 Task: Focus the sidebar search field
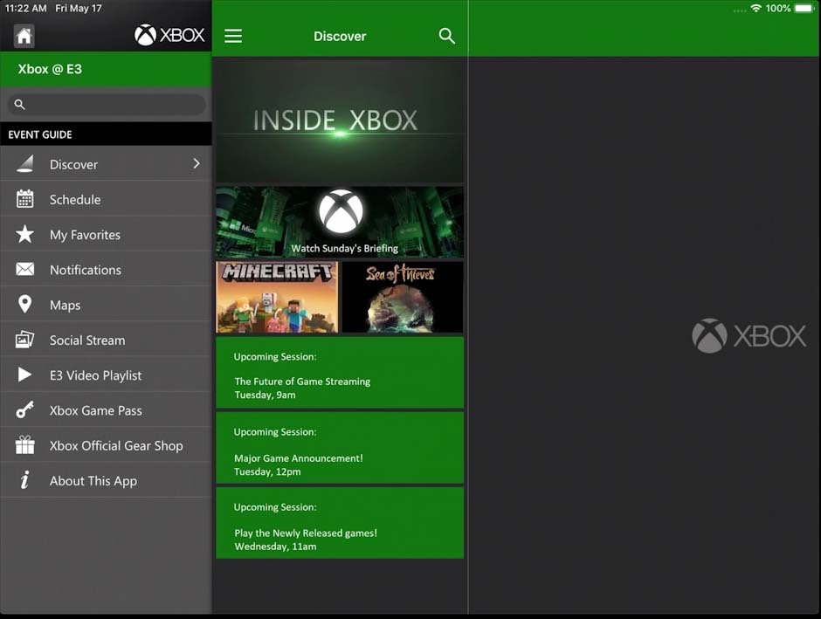107,104
